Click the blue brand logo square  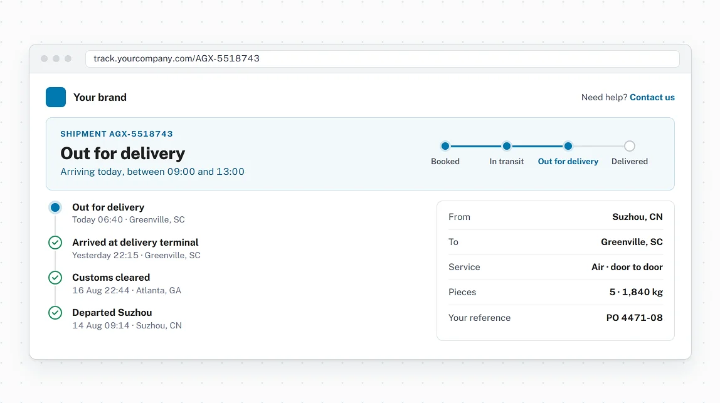pyautogui.click(x=56, y=97)
